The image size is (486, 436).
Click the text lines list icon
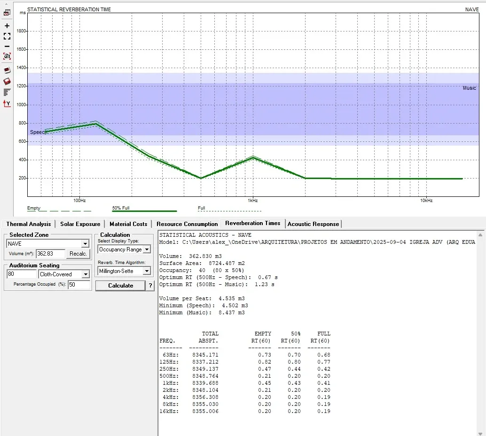coord(7,92)
